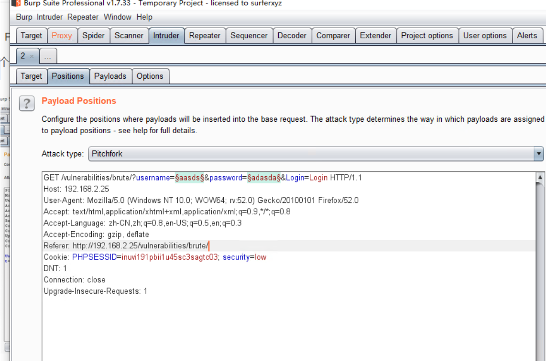Close attack tab number 2
Image resolution: width=546 pixels, height=361 pixels.
coord(32,56)
